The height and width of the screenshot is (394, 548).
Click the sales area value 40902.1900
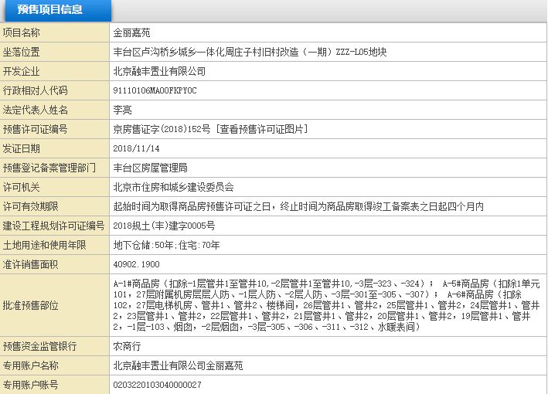tap(136, 264)
